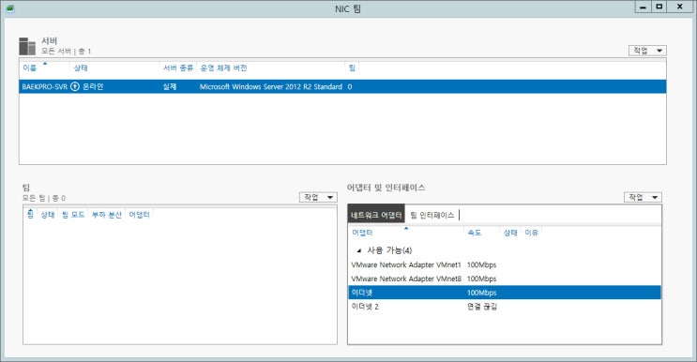
Task: Sort servers by 상태 column
Action: point(81,68)
